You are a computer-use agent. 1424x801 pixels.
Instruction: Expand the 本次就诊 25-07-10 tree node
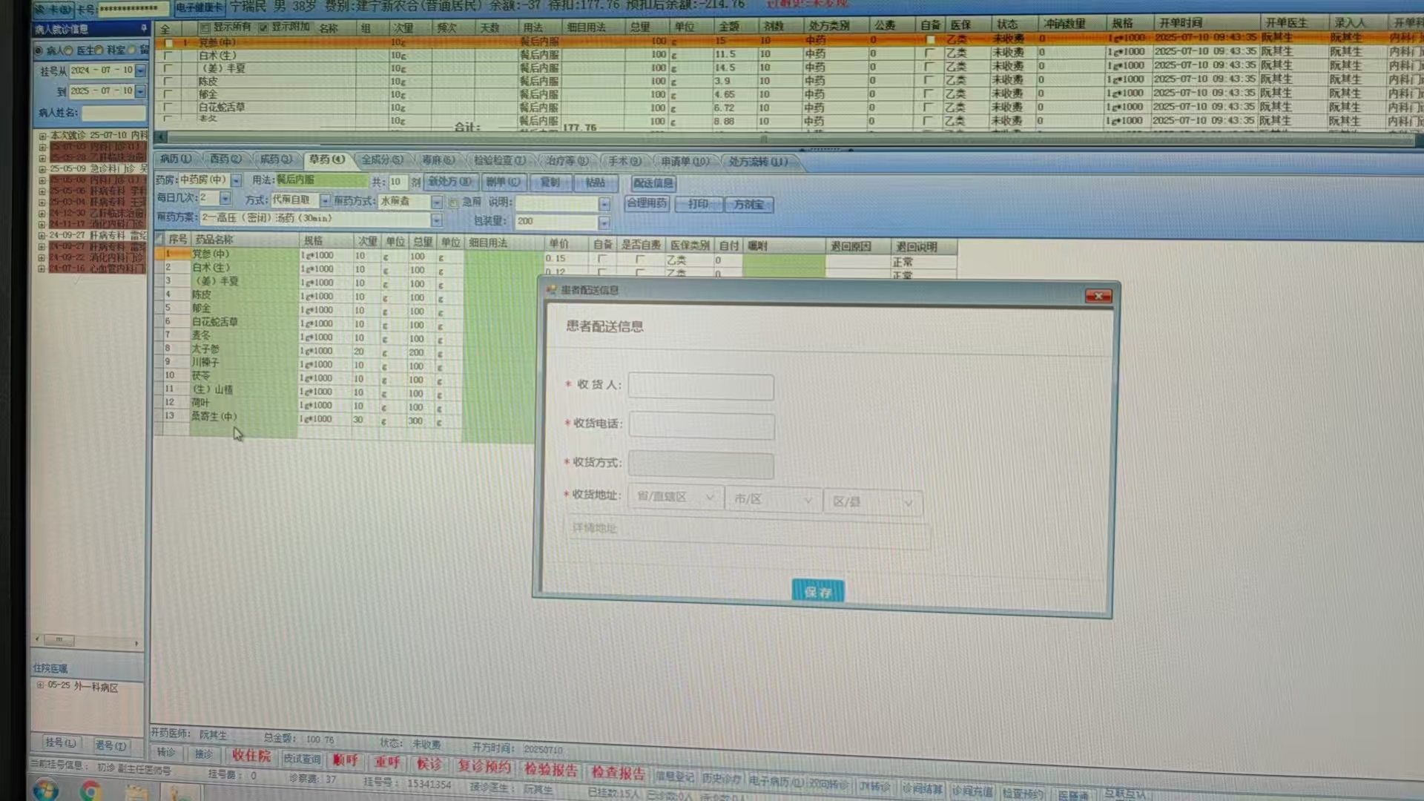pyautogui.click(x=42, y=136)
